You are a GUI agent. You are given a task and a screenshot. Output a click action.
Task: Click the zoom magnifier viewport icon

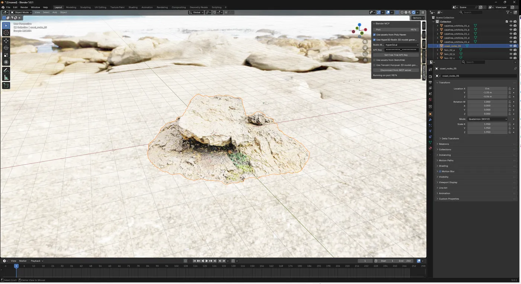pyautogui.click(x=365, y=42)
